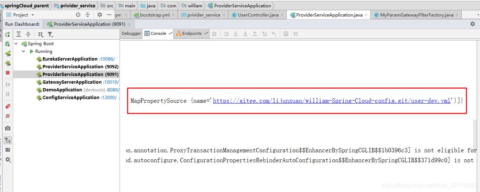Select ConfigServiceApplication in the tree

(71, 97)
